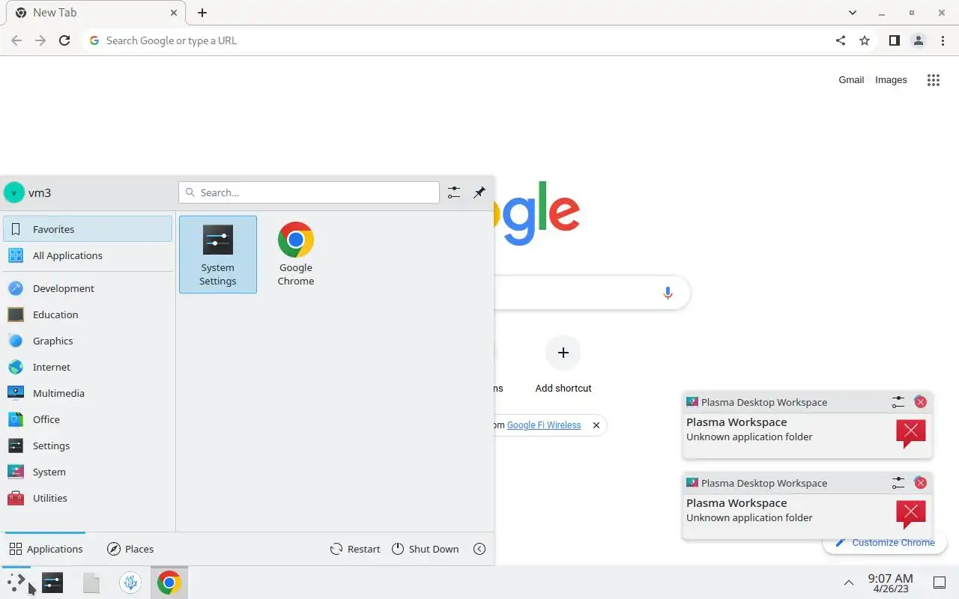The image size is (959, 599).
Task: Configure the upper Plasma Workspace notification
Action: click(x=898, y=402)
